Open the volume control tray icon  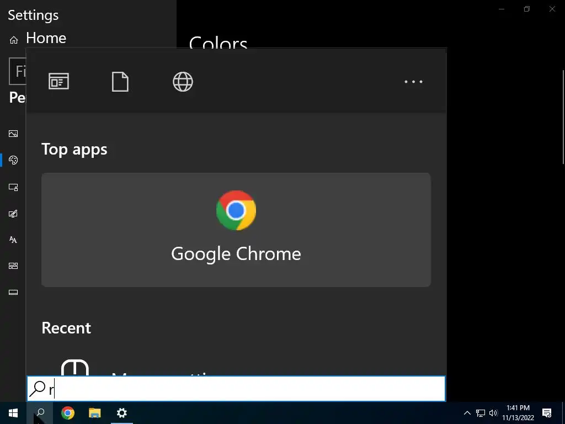tap(493, 413)
